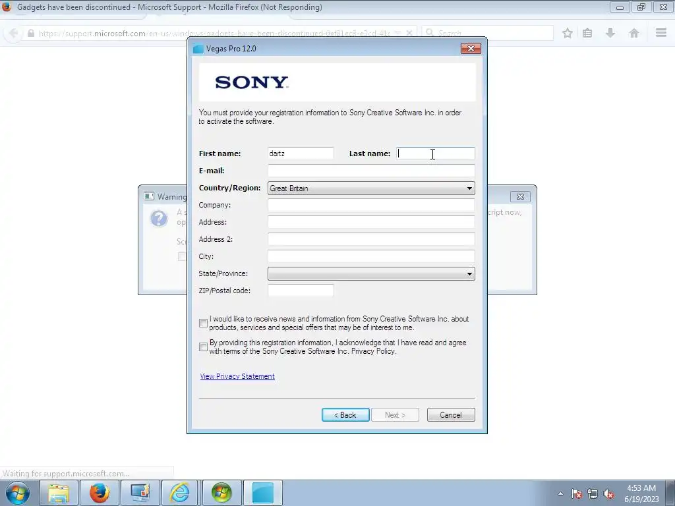This screenshot has width=675, height=506.
Task: Click the Firefox address bar URL
Action: [x=214, y=33]
